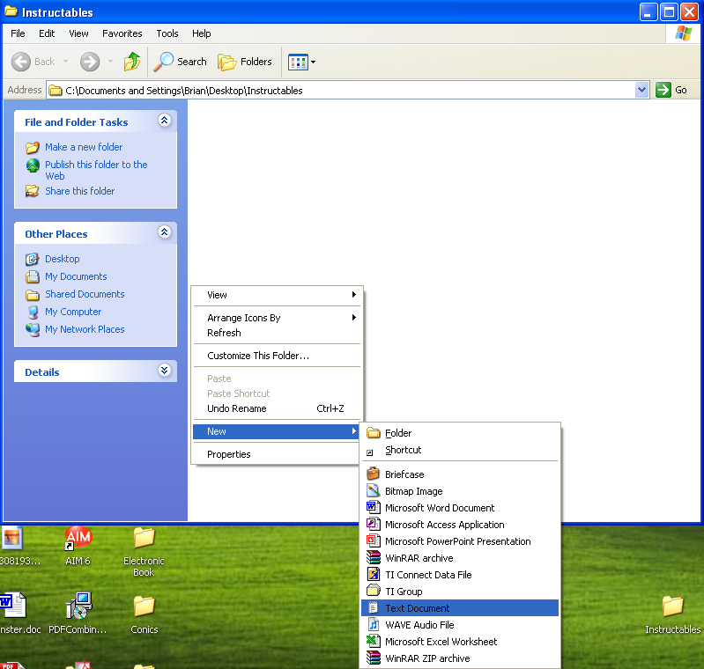Choose Refresh in context menu
704x669 pixels.
[x=277, y=333]
